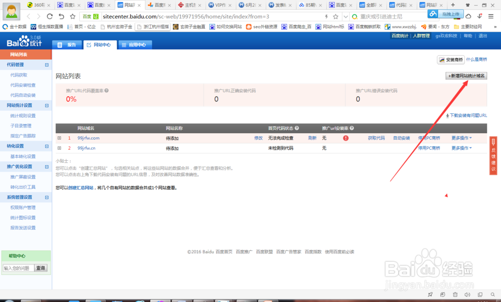Collapse the 代码管理 sidebar section

coord(47,65)
